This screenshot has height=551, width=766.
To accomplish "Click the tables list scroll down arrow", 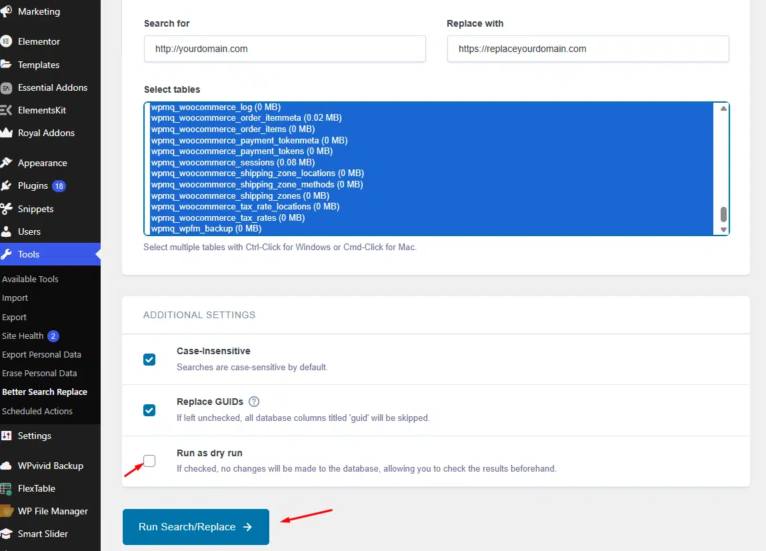I will (x=723, y=229).
